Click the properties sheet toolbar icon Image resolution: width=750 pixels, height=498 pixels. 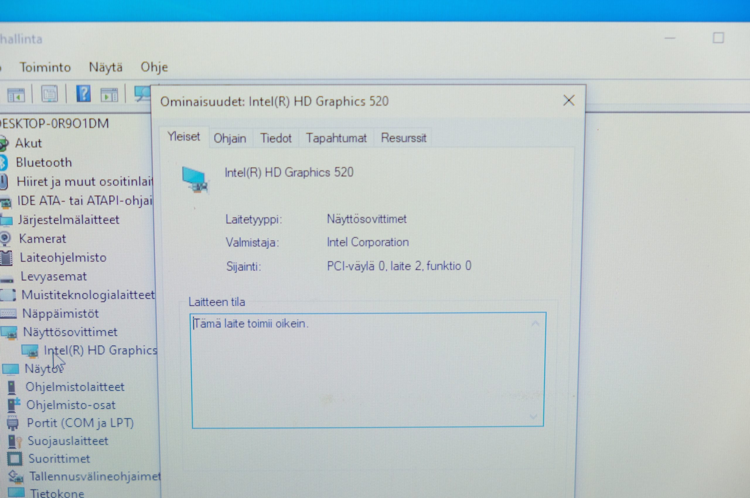[50, 94]
